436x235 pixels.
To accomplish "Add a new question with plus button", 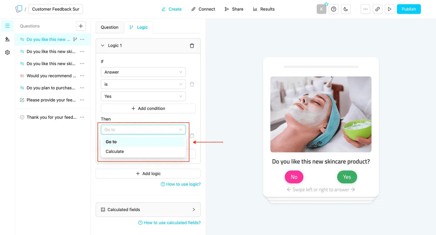I will tap(81, 26).
